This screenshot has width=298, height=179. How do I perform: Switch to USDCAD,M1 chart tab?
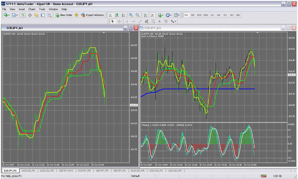[x=156, y=171]
